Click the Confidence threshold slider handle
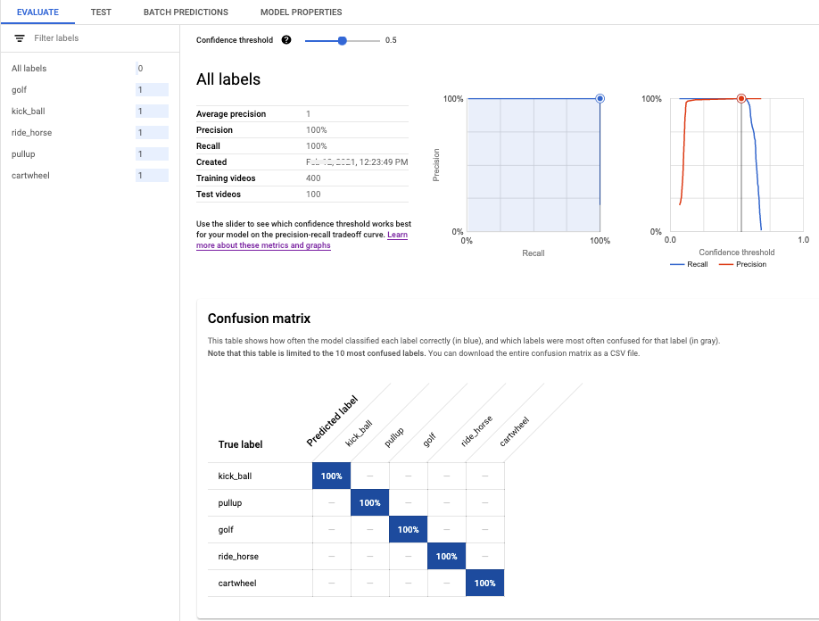Image resolution: width=819 pixels, height=621 pixels. click(x=342, y=40)
